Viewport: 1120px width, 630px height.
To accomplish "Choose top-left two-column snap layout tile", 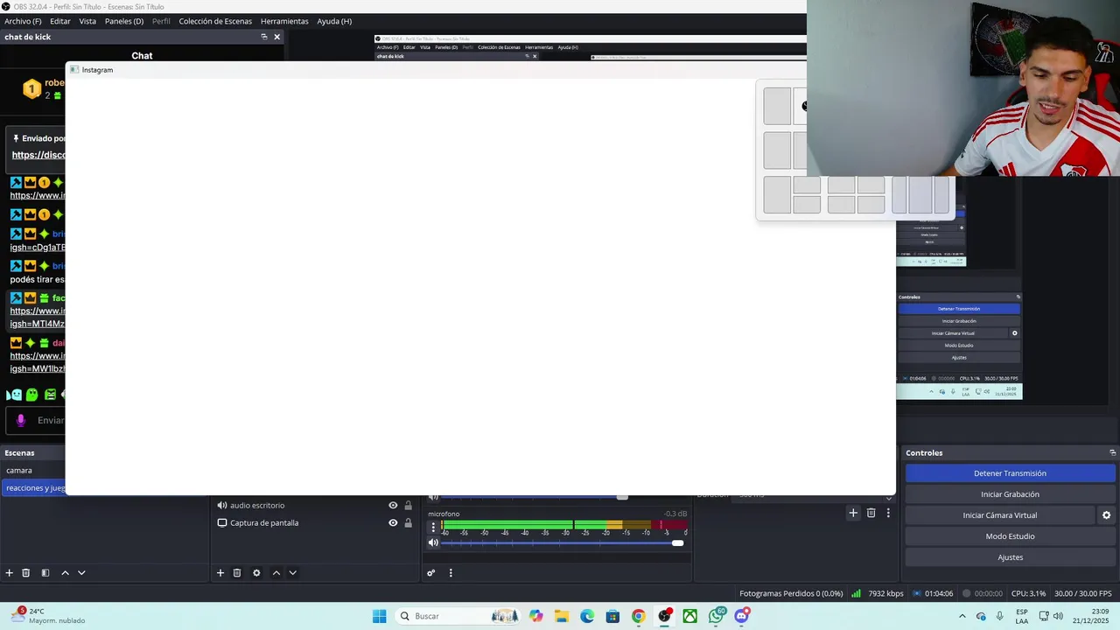I will point(777,106).
